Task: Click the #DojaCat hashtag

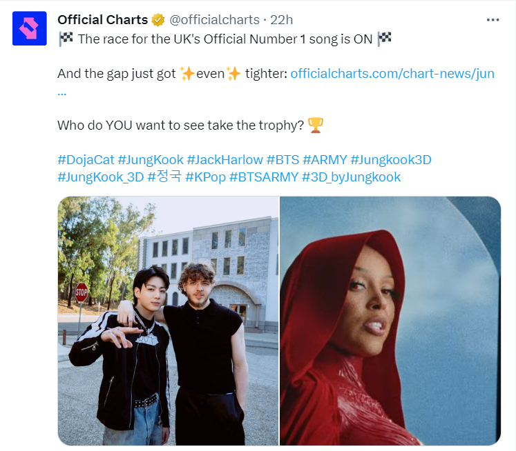Action: pos(86,160)
